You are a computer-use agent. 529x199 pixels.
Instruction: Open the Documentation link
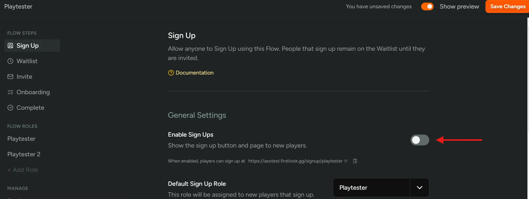coord(194,73)
